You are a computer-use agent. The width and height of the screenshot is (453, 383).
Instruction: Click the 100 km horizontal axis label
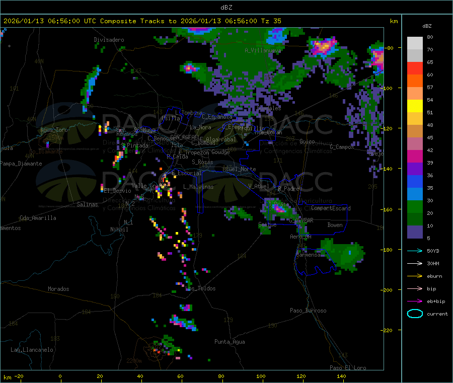coord(261,376)
